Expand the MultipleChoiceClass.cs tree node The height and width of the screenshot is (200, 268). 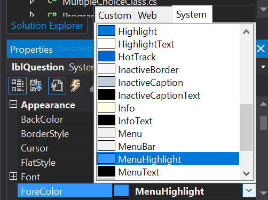coord(32,2)
